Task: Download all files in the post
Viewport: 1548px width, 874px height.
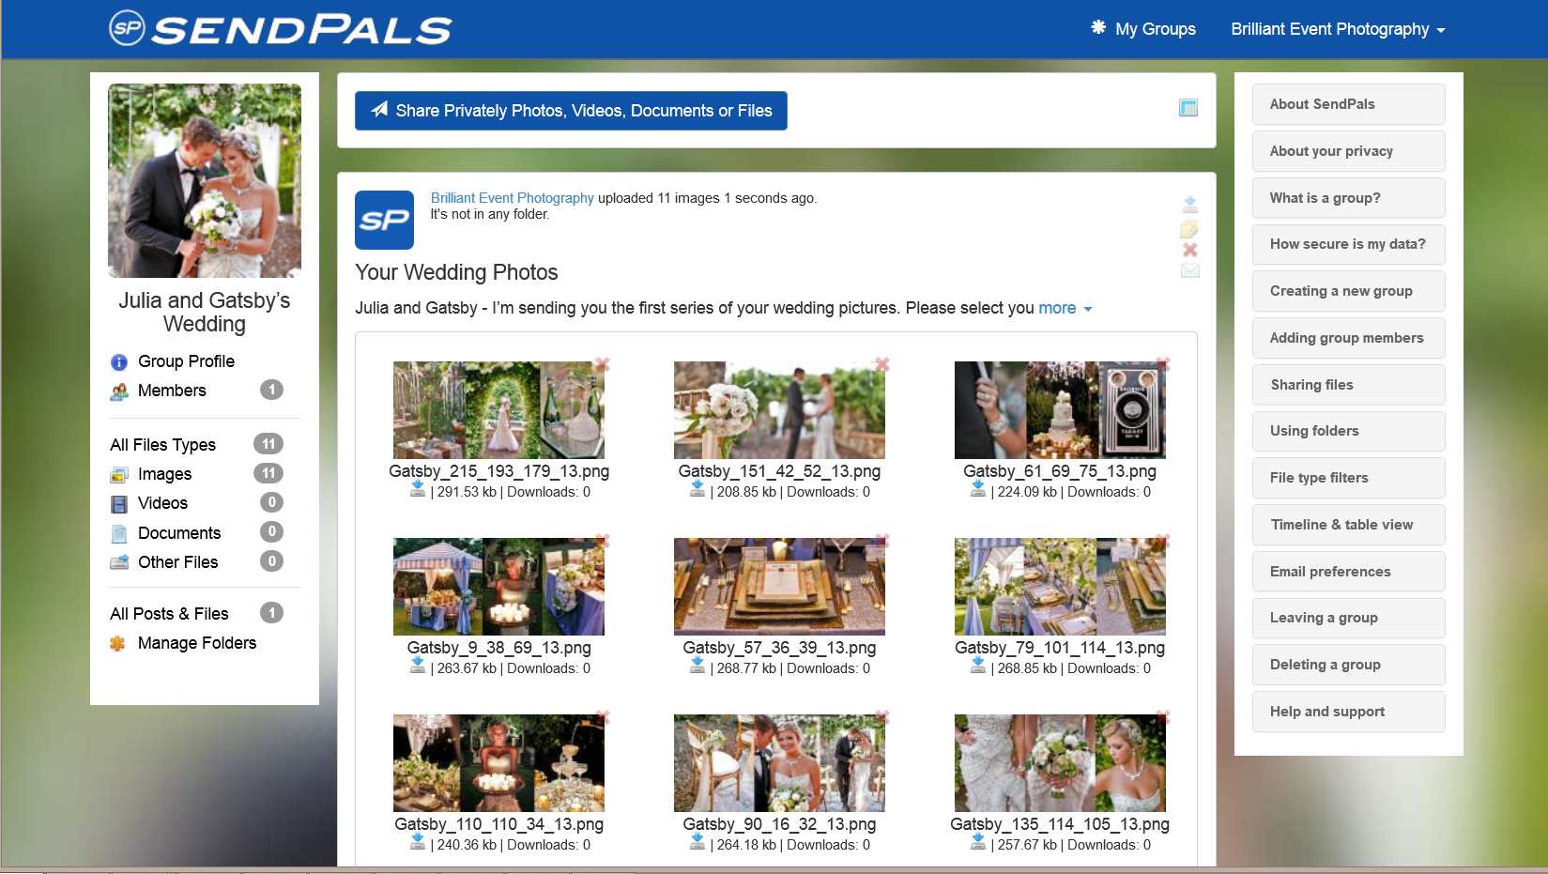Action: coord(1190,205)
